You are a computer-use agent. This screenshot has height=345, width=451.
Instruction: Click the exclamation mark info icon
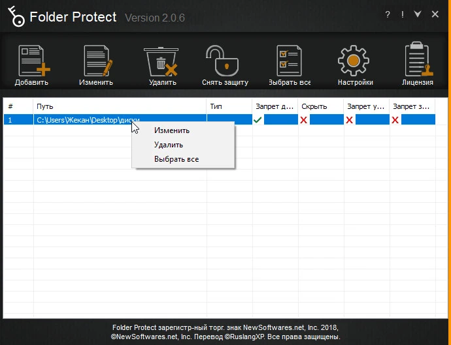pos(403,14)
